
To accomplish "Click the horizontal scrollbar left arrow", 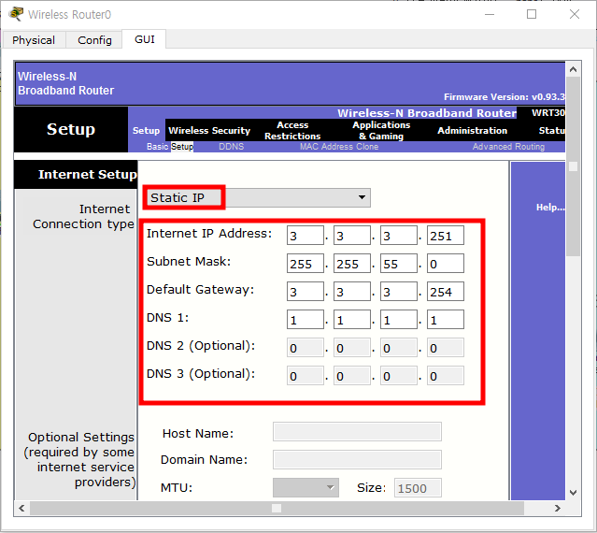I will (x=21, y=509).
